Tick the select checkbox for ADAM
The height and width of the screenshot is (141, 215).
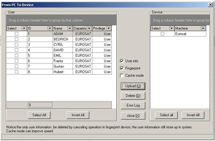tap(16, 34)
